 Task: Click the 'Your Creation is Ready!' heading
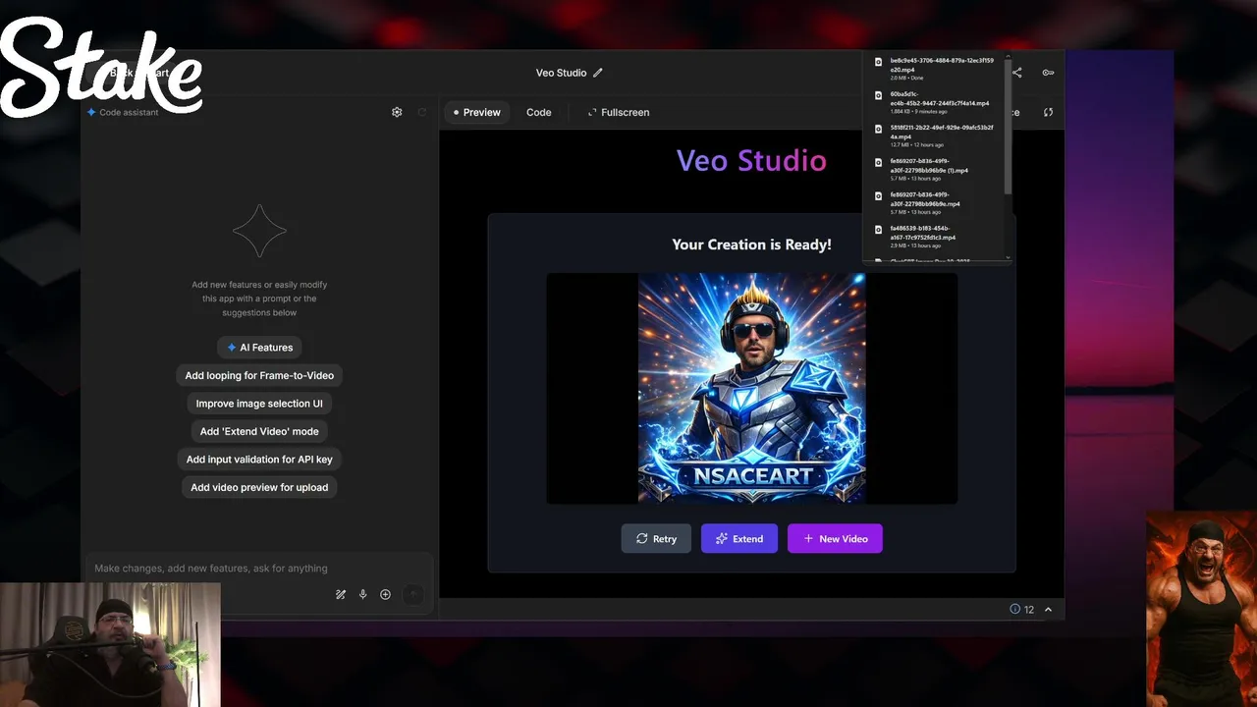(x=752, y=245)
